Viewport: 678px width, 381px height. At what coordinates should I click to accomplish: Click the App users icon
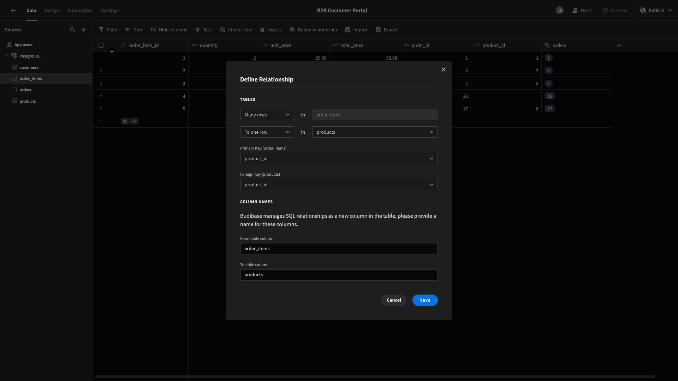(9, 45)
